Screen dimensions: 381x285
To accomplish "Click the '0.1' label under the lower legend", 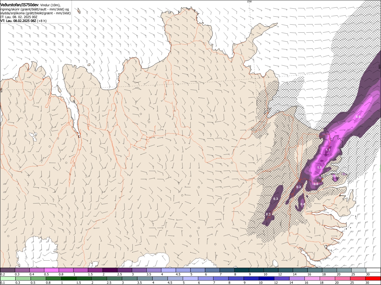I will pyautogui.click(x=2, y=283).
